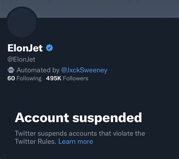Open the blank circular profile picture

coord(22,22)
